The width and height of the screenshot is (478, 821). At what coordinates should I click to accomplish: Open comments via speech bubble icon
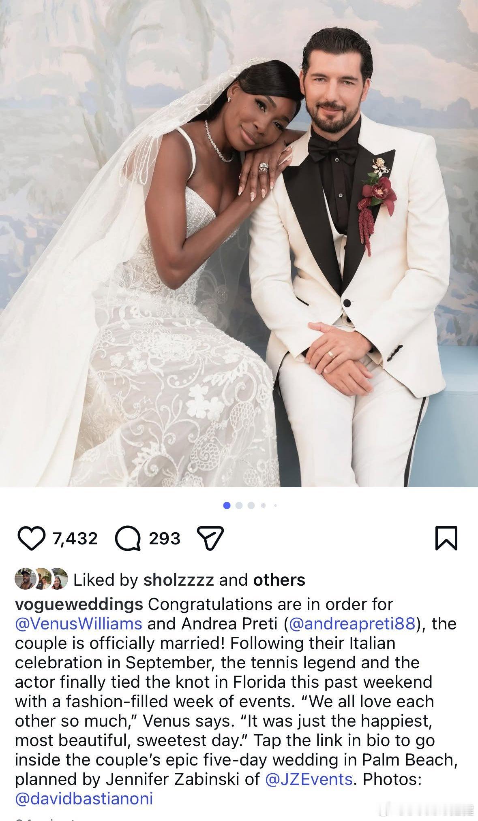coord(128,538)
